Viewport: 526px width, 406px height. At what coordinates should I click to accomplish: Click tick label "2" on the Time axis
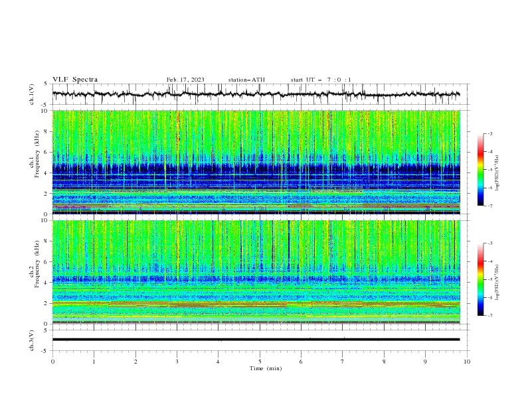[x=135, y=362]
